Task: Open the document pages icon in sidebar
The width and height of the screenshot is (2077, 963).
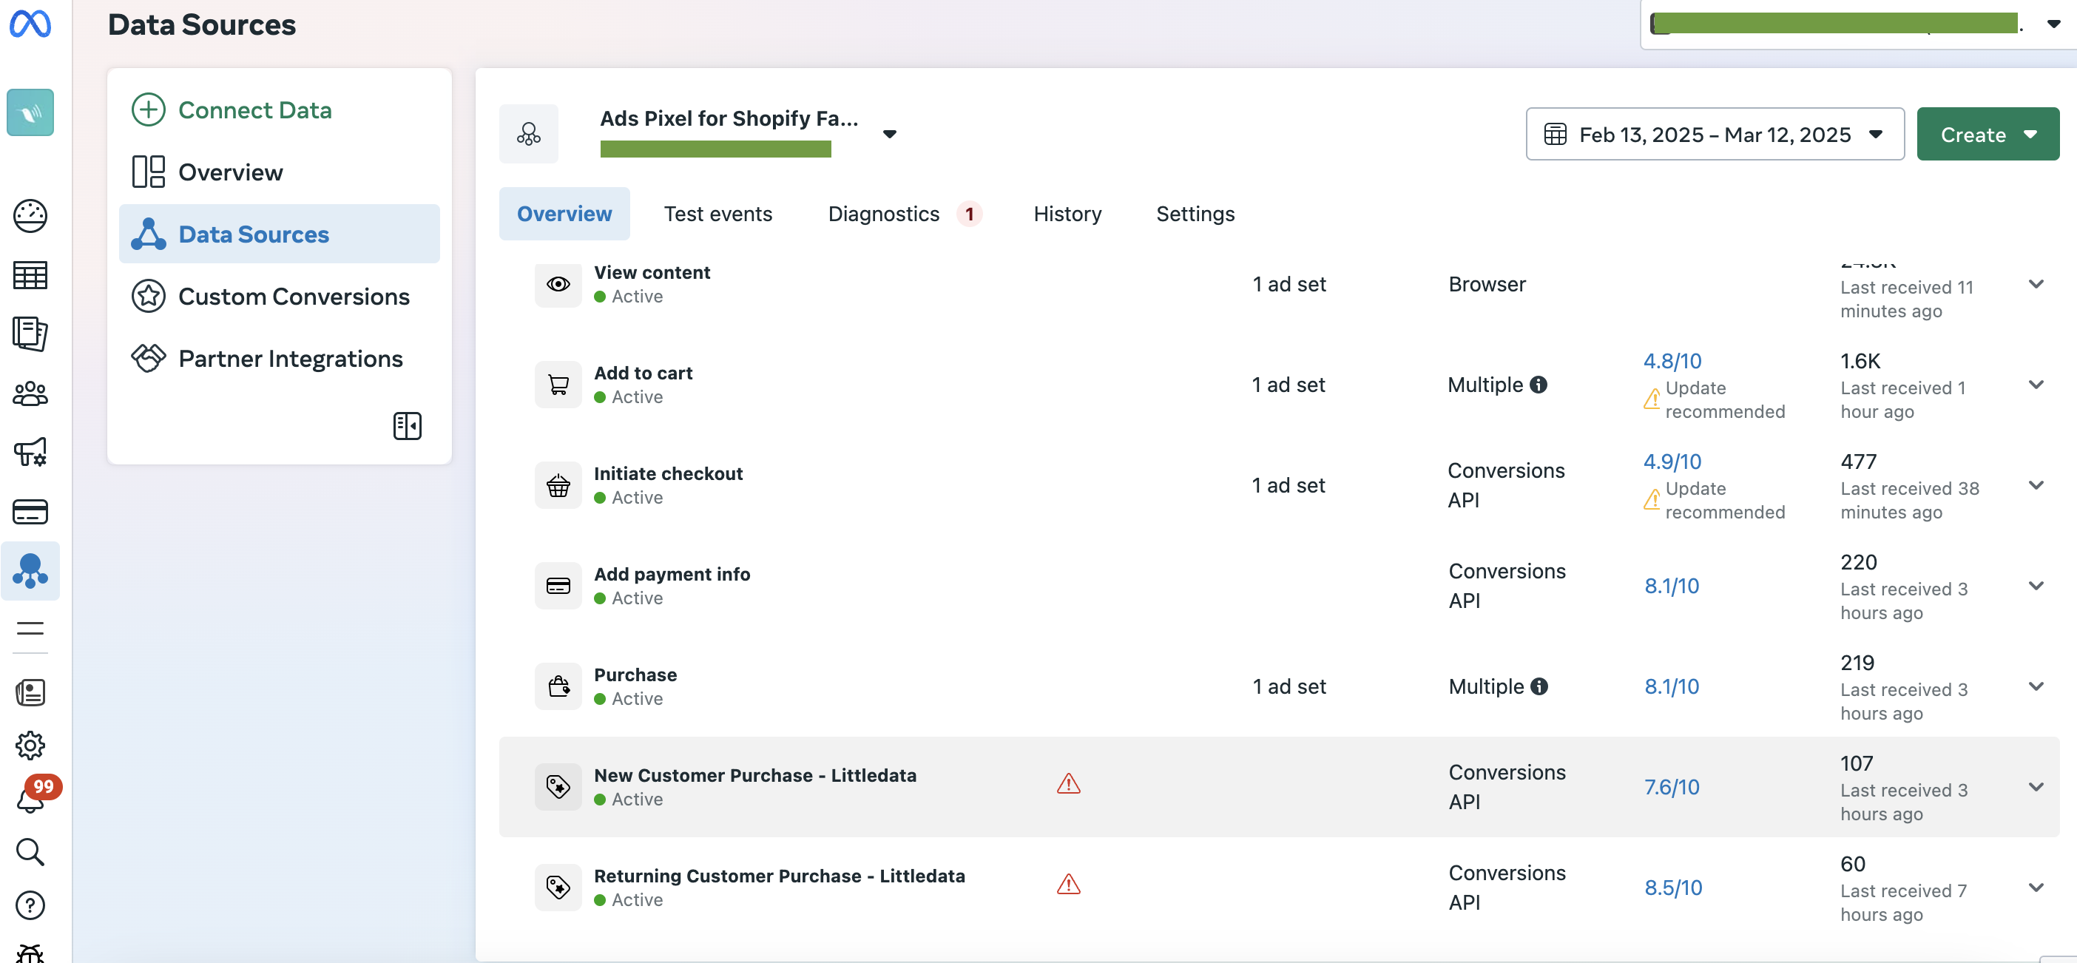Action: tap(30, 334)
